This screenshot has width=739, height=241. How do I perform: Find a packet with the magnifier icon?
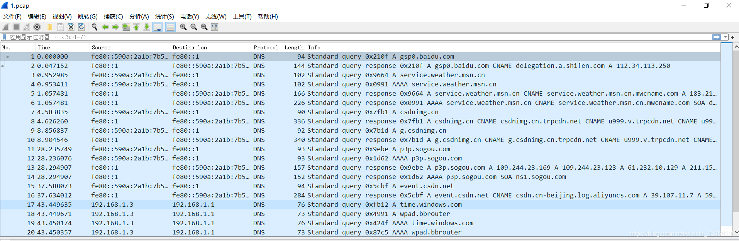94,27
